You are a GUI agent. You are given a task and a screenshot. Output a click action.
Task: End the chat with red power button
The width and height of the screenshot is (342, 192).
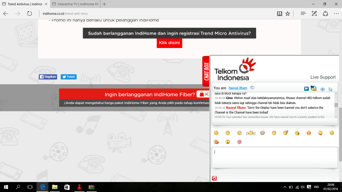214,178
